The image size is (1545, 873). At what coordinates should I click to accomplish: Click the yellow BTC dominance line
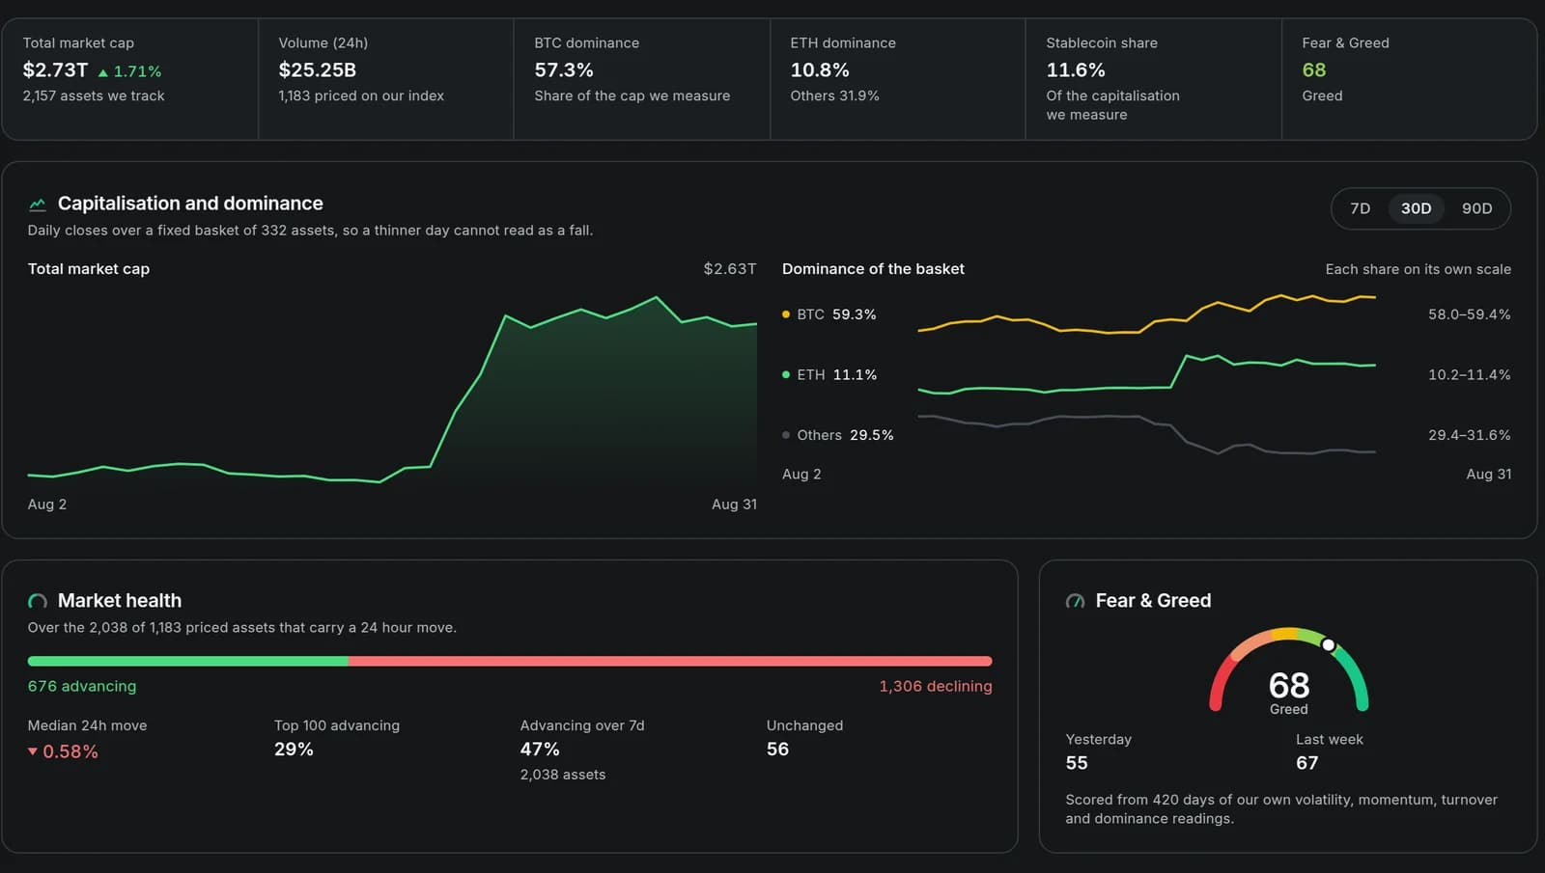(x=1147, y=315)
